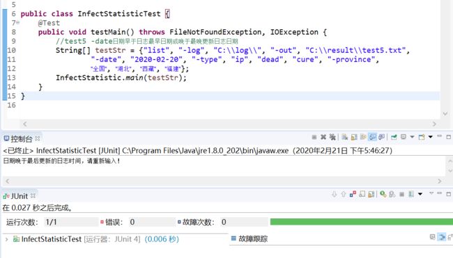This screenshot has width=453, height=258.
Task: Click "2020-02-20" date string in code
Action: click(x=156, y=59)
